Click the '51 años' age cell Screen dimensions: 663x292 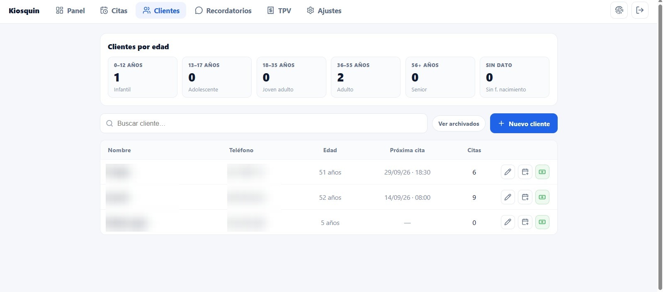[x=330, y=172]
